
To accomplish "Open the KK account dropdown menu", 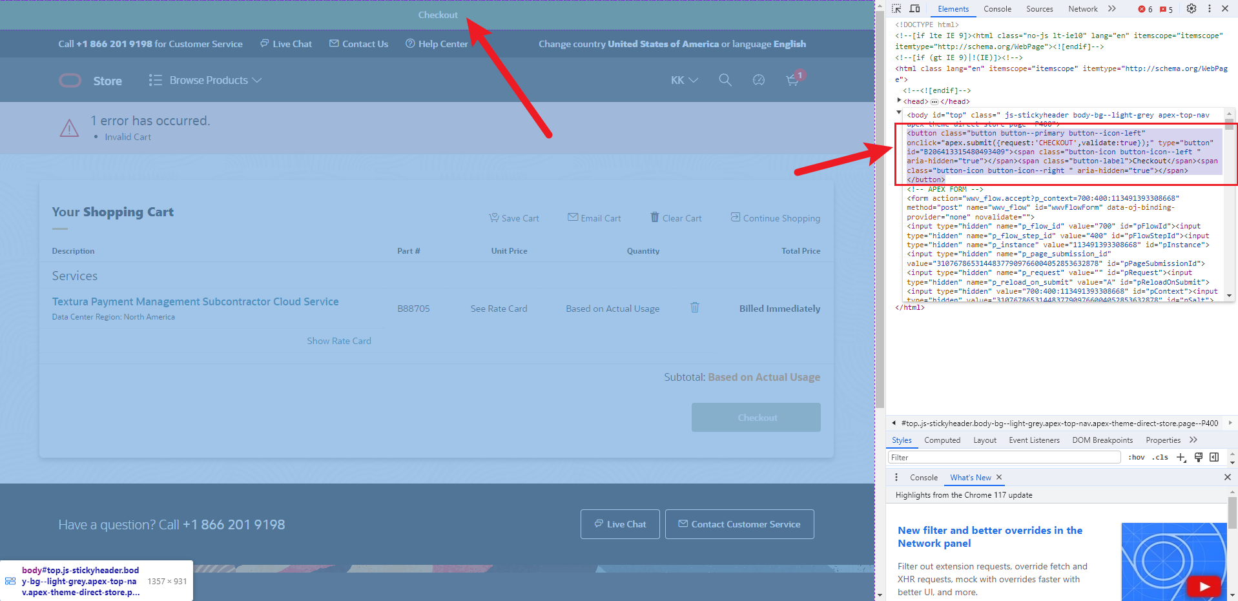I will coord(684,80).
